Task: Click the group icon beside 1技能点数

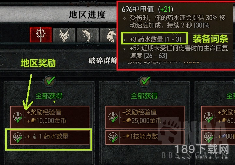Action: point(113,137)
